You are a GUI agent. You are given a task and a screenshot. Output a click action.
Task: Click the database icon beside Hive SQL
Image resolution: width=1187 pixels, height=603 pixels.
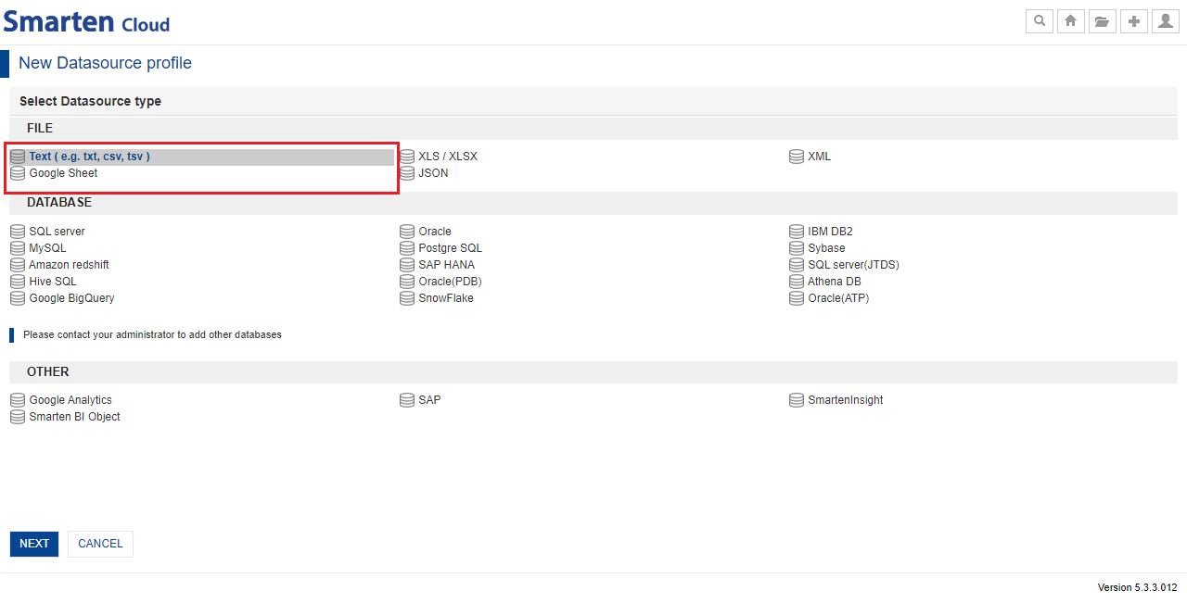pos(18,282)
